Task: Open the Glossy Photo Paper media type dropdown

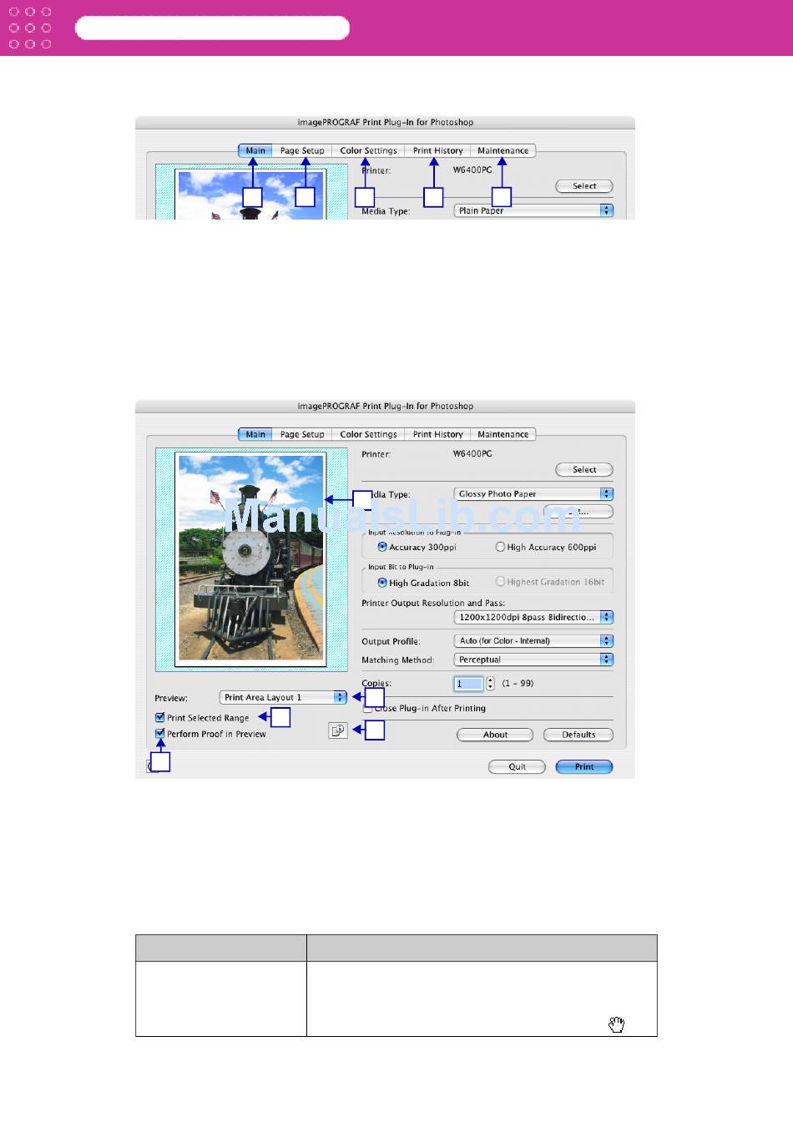Action: 533,494
